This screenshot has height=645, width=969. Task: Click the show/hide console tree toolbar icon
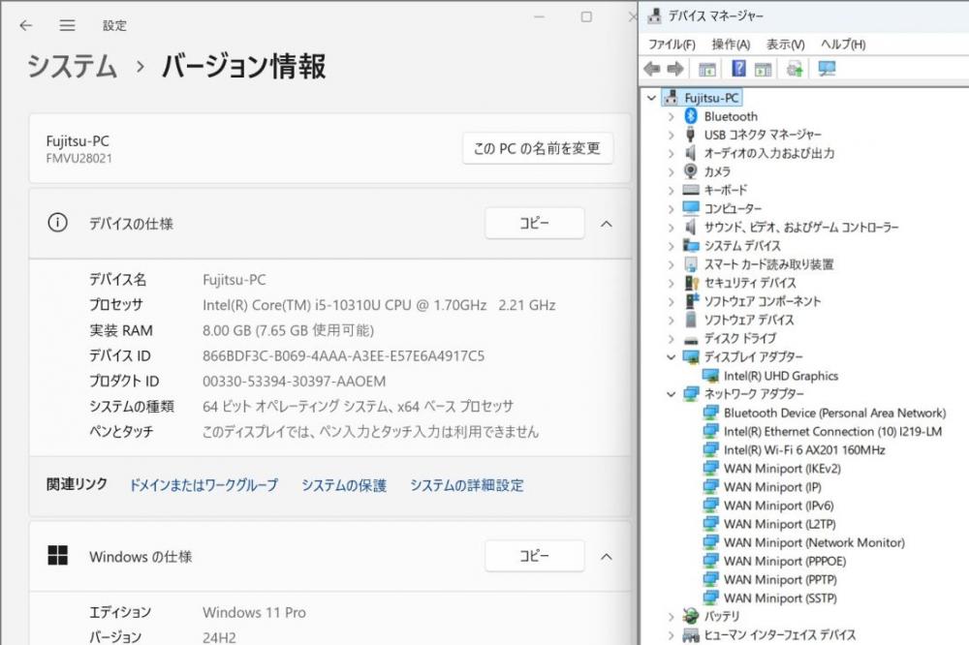pos(707,69)
